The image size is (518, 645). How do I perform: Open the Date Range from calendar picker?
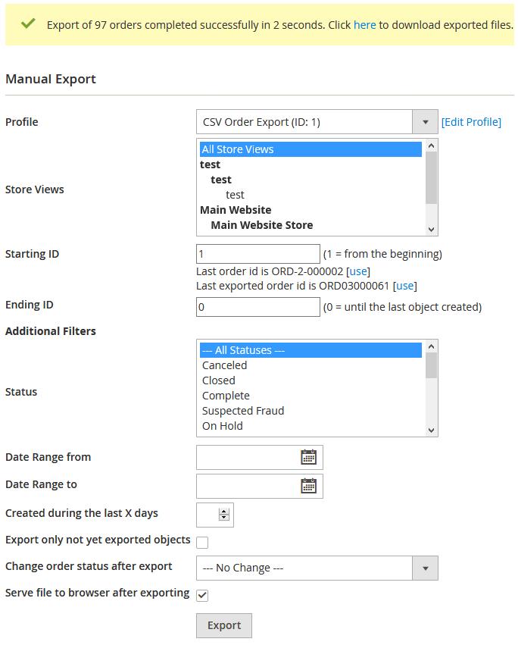[x=308, y=457]
